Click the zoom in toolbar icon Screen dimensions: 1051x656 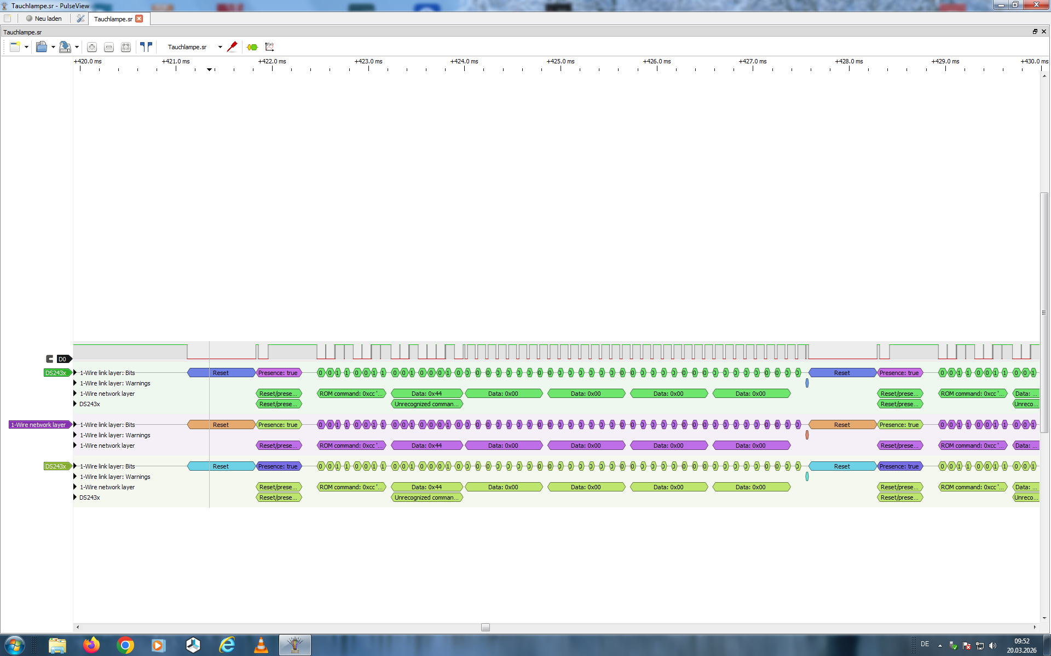(92, 47)
